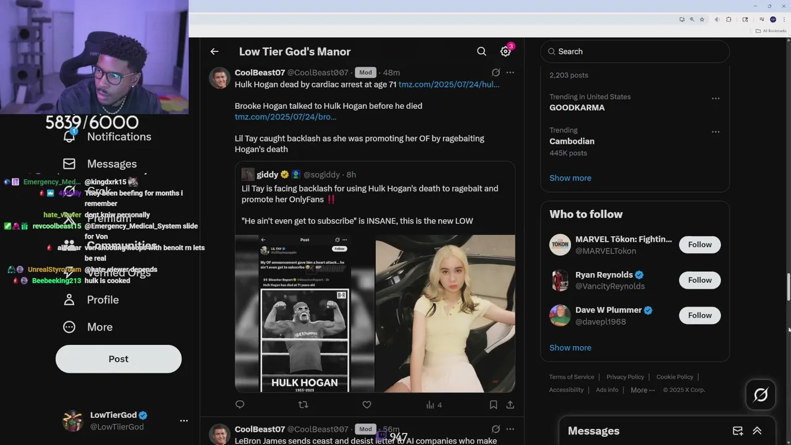Screen dimensions: 791x445
Task: Open the Accessibility footer link
Action: pyautogui.click(x=566, y=390)
